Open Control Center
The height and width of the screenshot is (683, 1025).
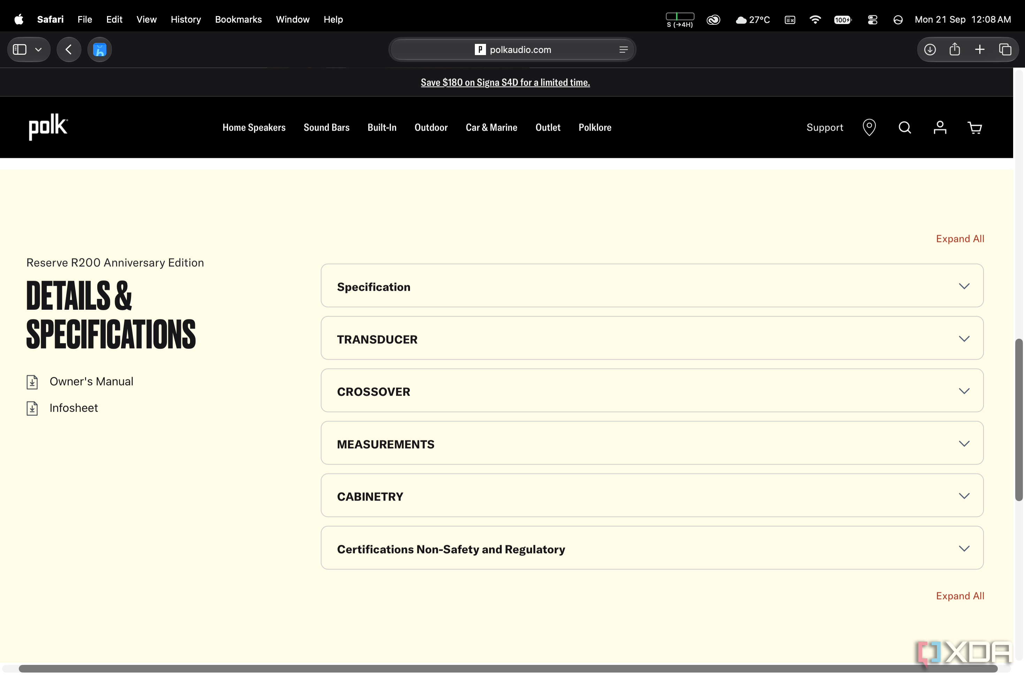(872, 20)
